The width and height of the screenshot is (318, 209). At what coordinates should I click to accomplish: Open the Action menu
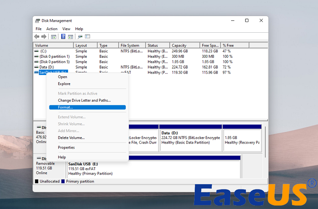[52, 29]
